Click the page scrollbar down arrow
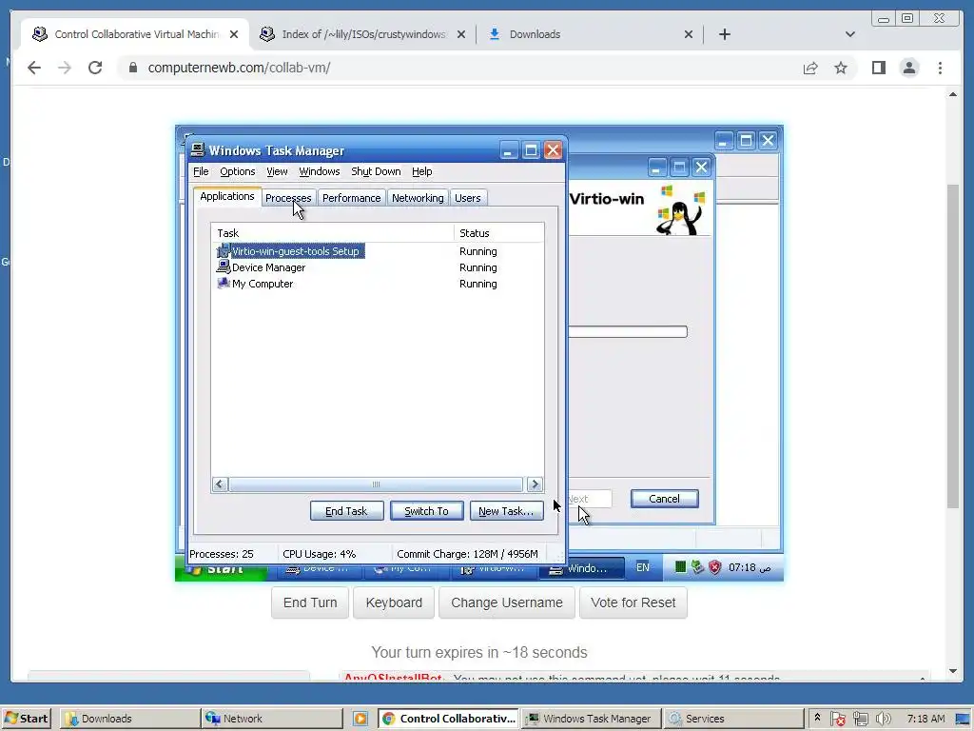The image size is (974, 731). click(953, 671)
